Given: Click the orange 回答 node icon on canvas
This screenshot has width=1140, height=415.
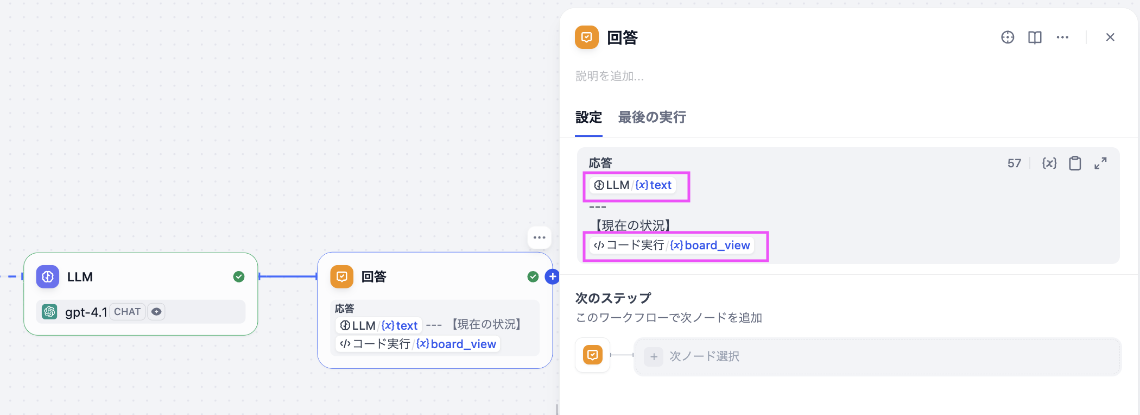Looking at the screenshot, I should [342, 276].
